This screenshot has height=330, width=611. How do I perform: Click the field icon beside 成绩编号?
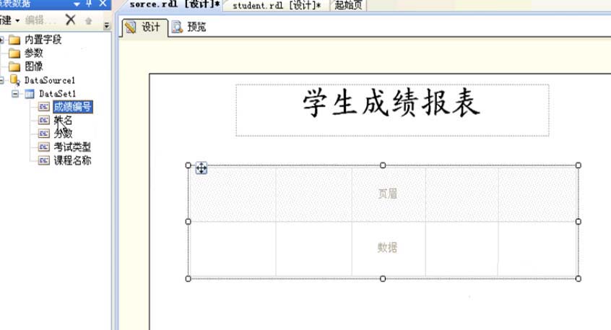43,107
